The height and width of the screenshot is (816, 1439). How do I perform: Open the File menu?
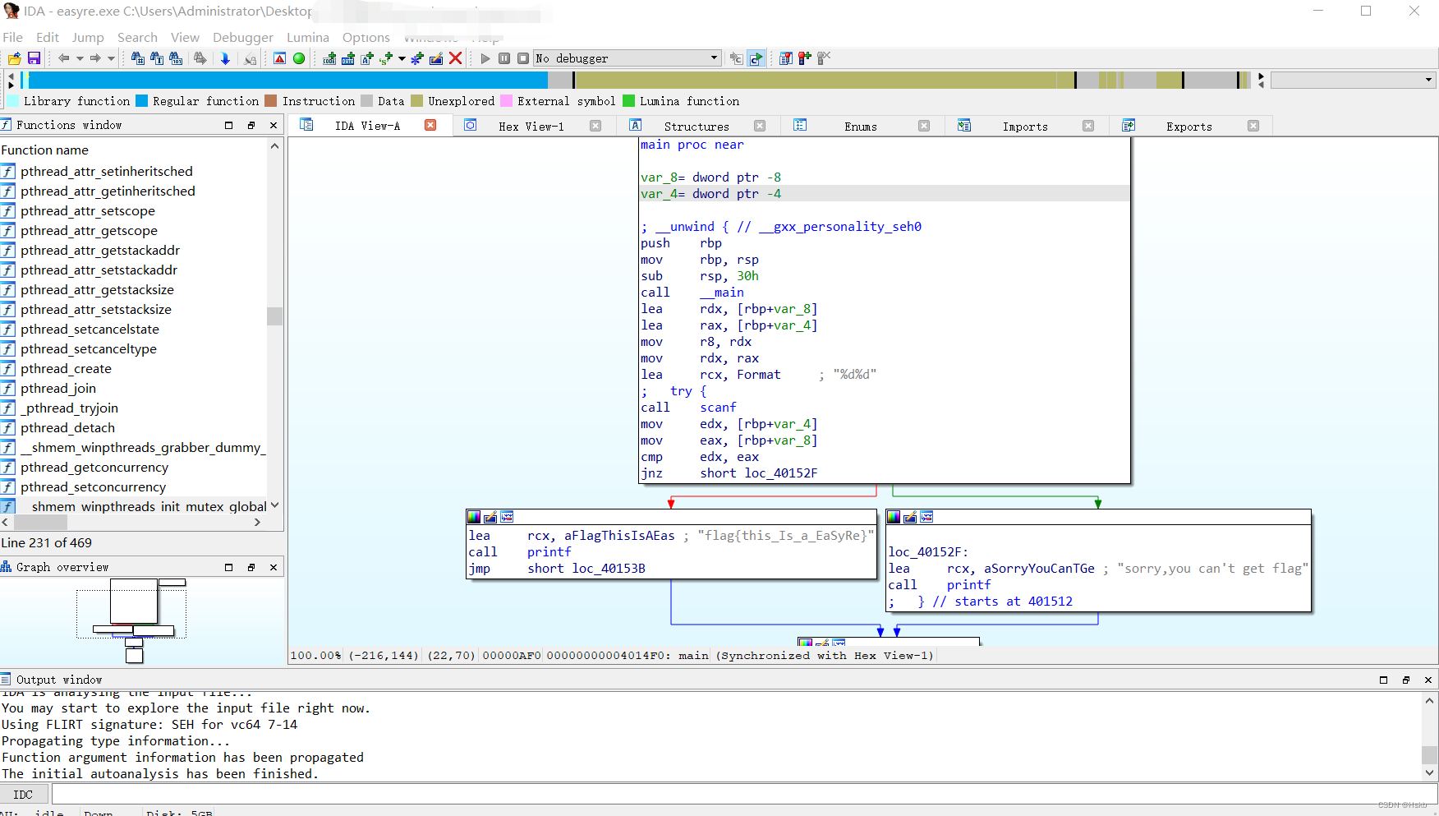[12, 38]
